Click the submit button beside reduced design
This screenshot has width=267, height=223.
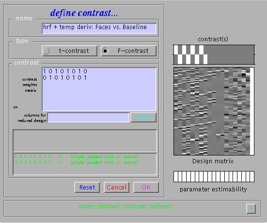tap(143, 118)
